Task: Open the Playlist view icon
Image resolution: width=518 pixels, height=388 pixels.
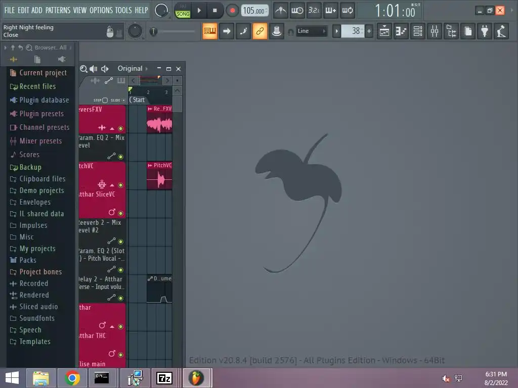Action: point(384,31)
